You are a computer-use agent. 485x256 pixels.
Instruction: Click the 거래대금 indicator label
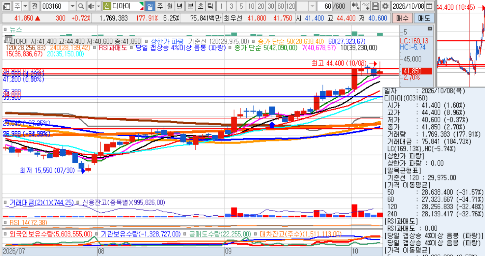pos(42,203)
